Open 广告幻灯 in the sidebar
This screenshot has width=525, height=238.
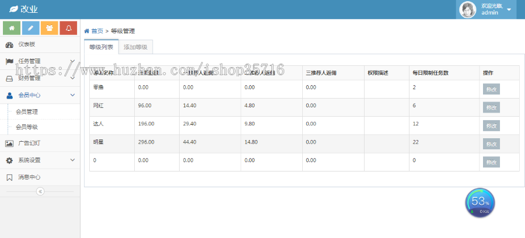[29, 143]
